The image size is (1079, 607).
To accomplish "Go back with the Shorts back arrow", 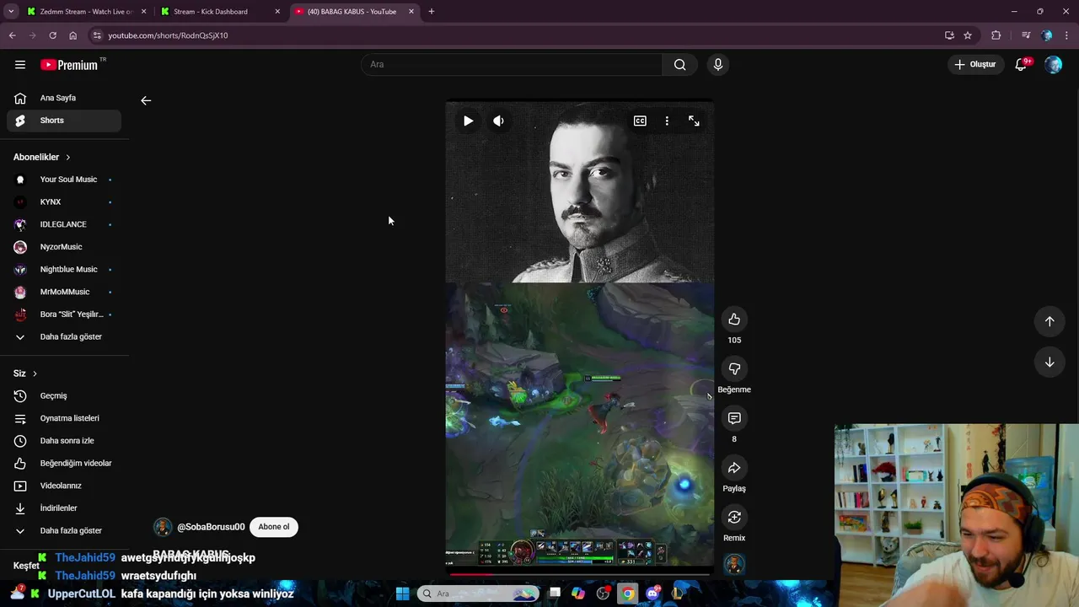I will point(146,100).
